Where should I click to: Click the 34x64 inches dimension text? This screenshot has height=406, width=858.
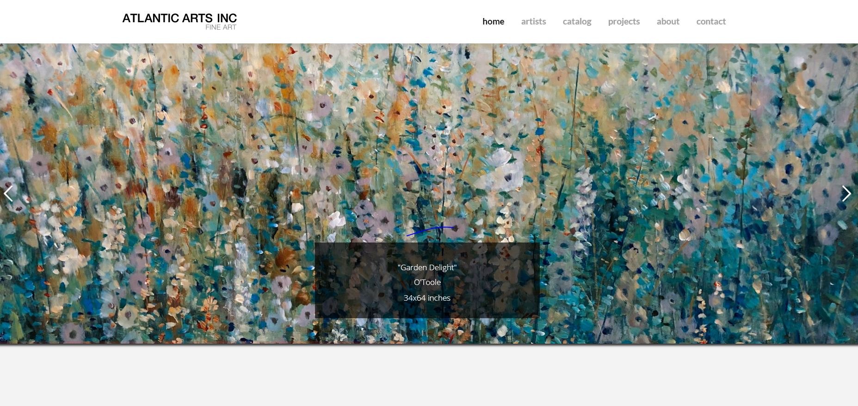[427, 298]
